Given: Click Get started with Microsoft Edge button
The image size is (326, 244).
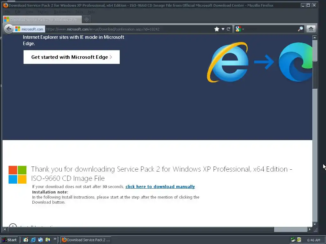Looking at the screenshot, I should pyautogui.click(x=72, y=57).
